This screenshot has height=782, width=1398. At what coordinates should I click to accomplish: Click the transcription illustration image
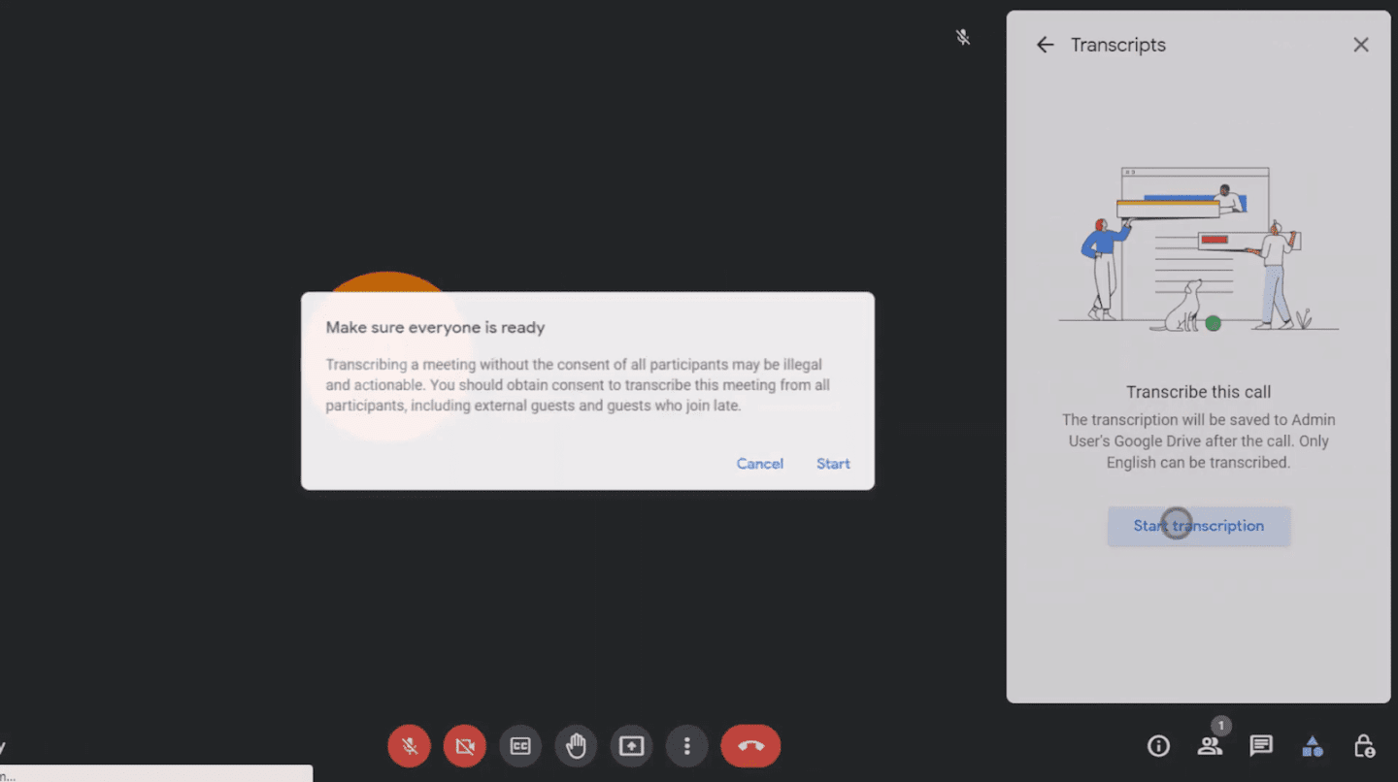click(x=1199, y=248)
